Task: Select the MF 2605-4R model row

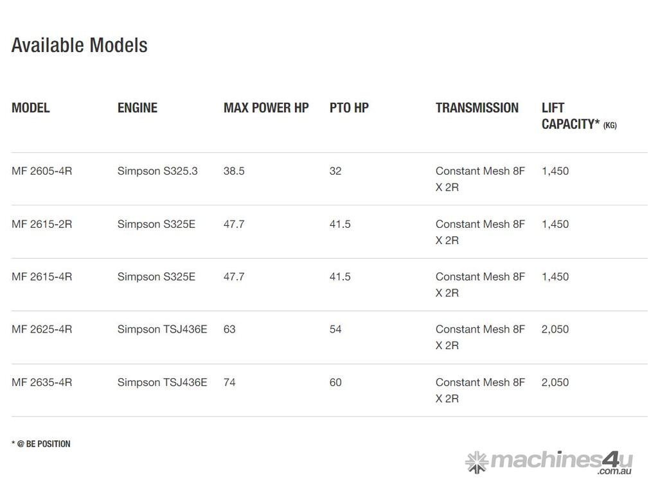Action: 42,171
